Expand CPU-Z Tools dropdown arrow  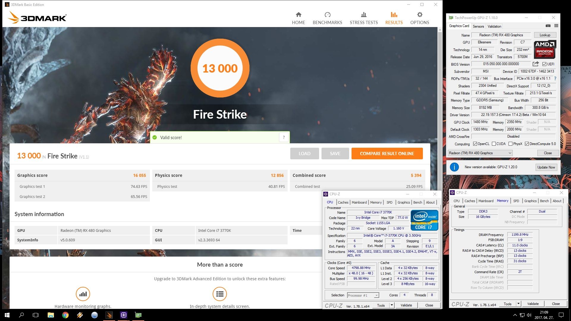(x=392, y=305)
